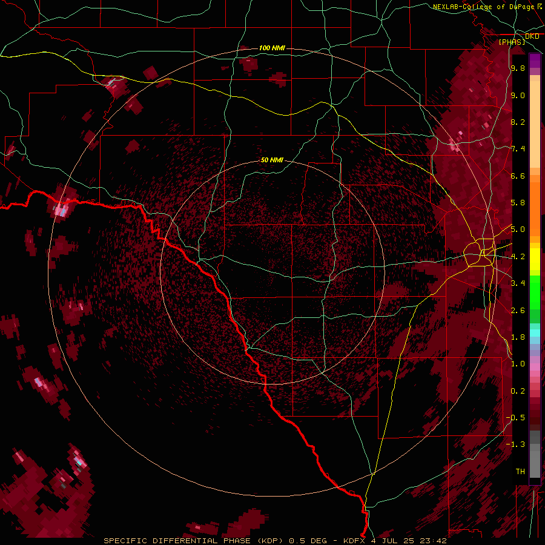Click the 50 NMI range ring label
Image resolution: width=545 pixels, height=545 pixels.
point(272,160)
